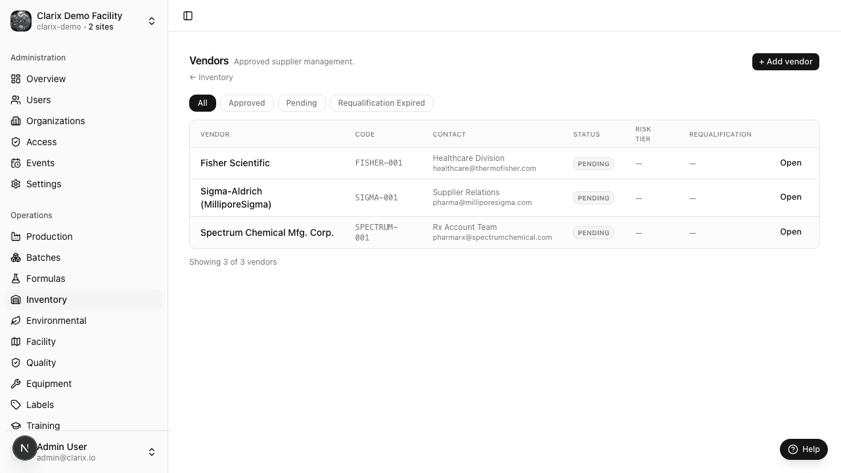Click the Environmental leaf icon
The height and width of the screenshot is (473, 841).
16,321
